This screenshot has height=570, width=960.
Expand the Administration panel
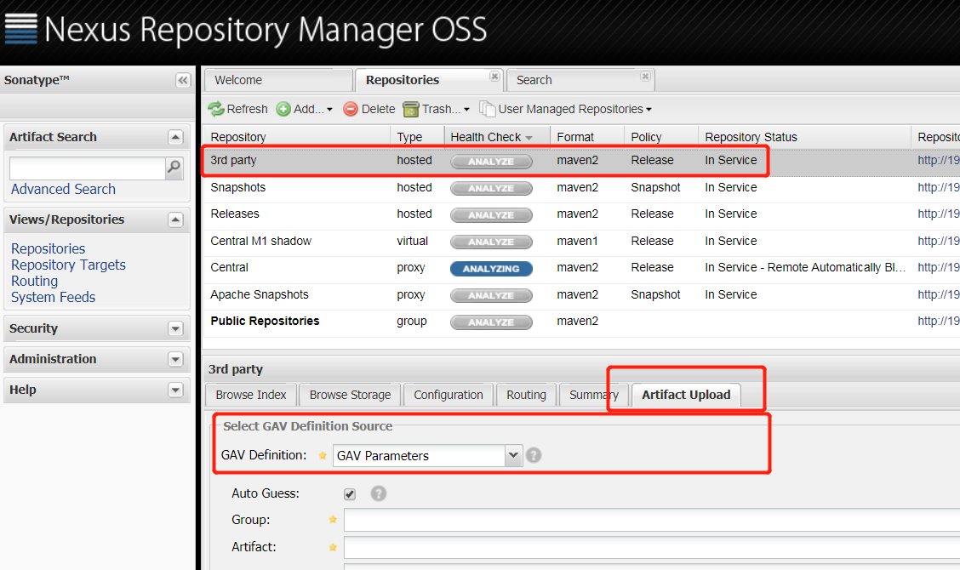pyautogui.click(x=175, y=359)
